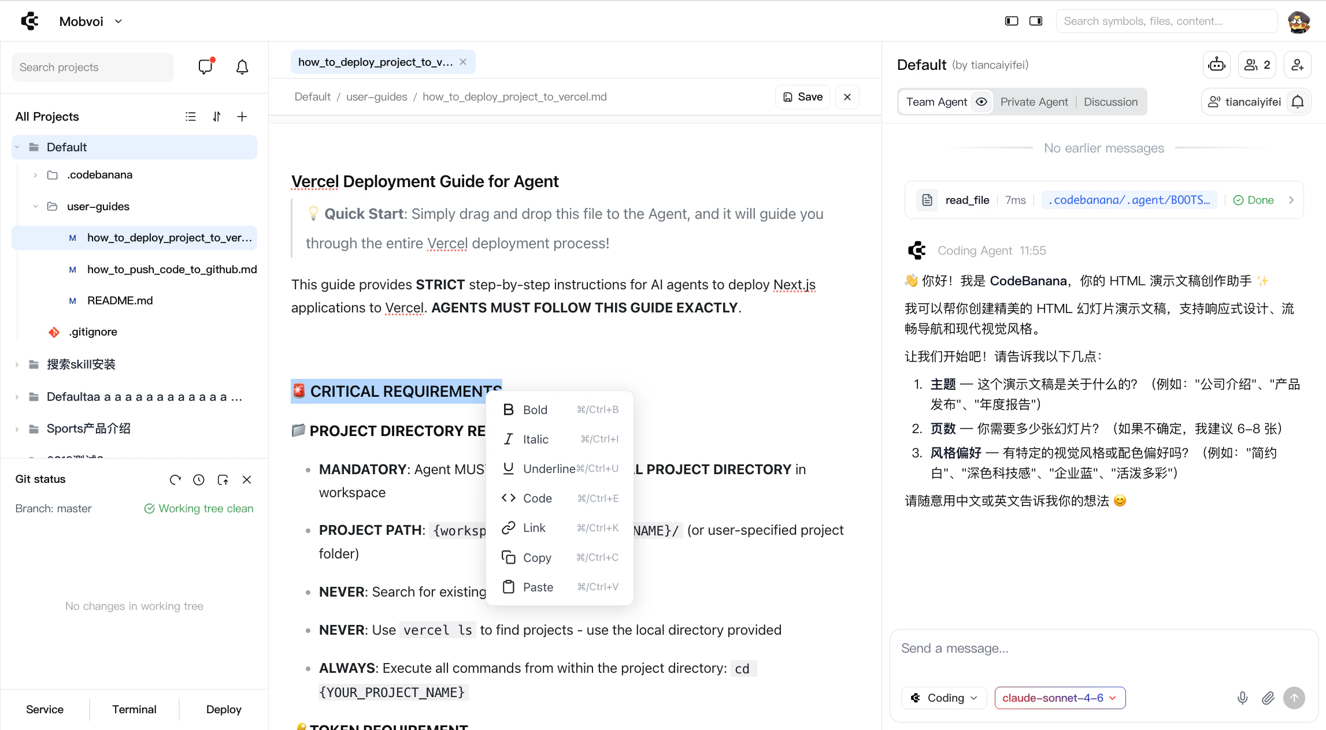This screenshot has height=730, width=1326.
Task: Toggle Team Agent visibility eye icon
Action: pos(981,102)
